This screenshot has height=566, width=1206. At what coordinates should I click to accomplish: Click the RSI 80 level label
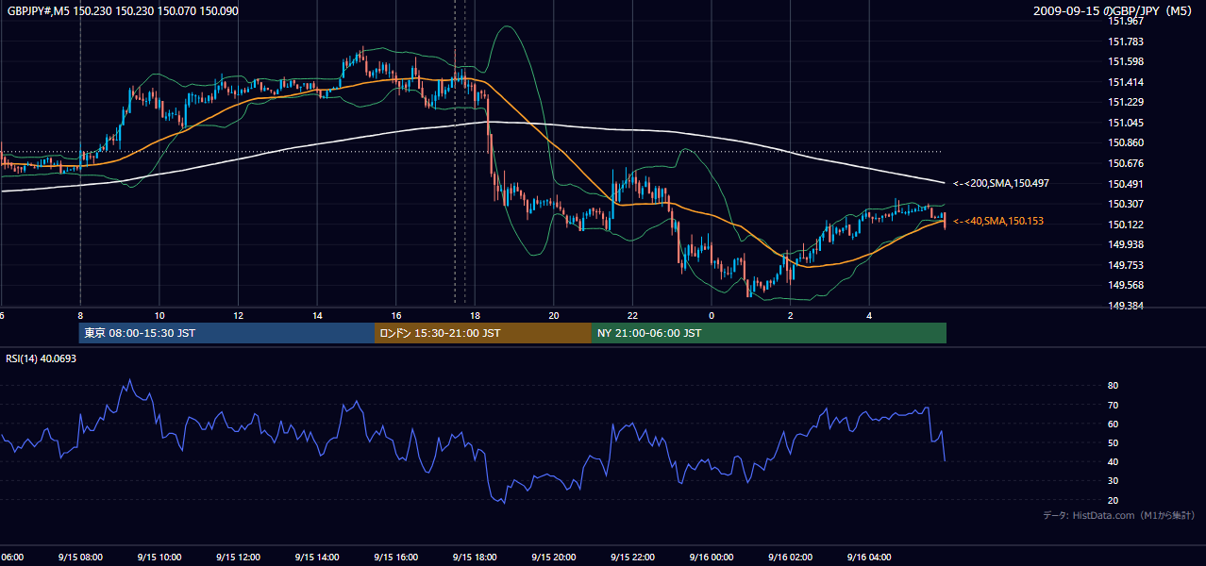tap(1114, 386)
